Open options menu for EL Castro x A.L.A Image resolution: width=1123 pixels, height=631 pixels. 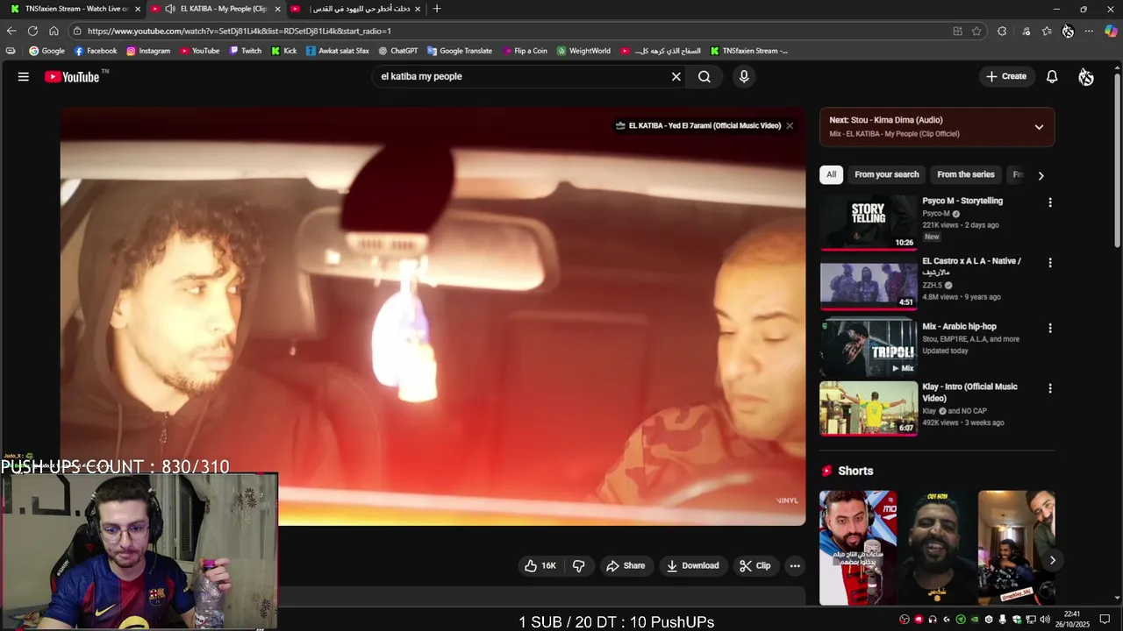coord(1050,263)
